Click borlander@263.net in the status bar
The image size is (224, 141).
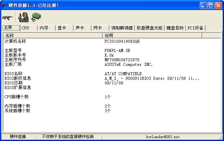(163, 137)
